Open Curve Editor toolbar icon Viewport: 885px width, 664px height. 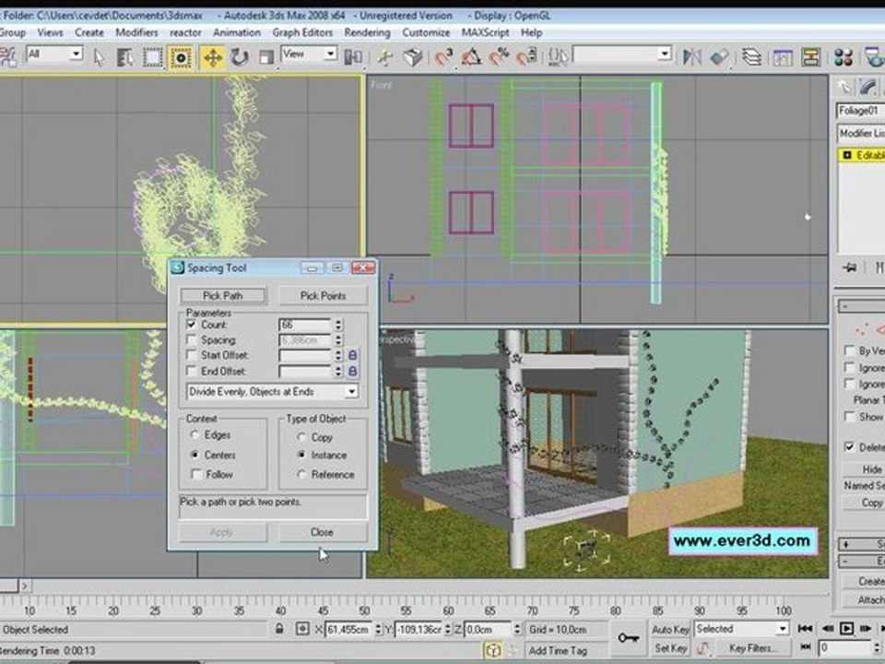tap(783, 57)
